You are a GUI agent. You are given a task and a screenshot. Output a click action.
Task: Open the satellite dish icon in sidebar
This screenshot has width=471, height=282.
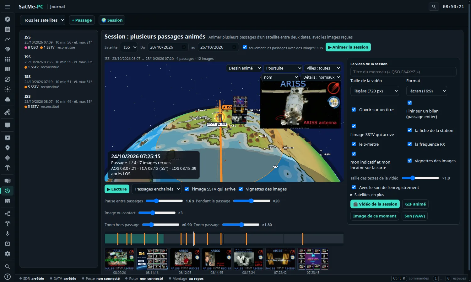[8, 112]
